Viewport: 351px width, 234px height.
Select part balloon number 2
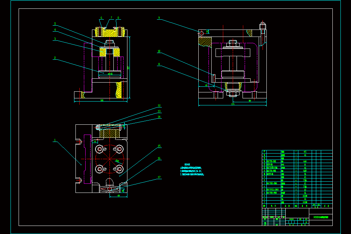point(55,58)
